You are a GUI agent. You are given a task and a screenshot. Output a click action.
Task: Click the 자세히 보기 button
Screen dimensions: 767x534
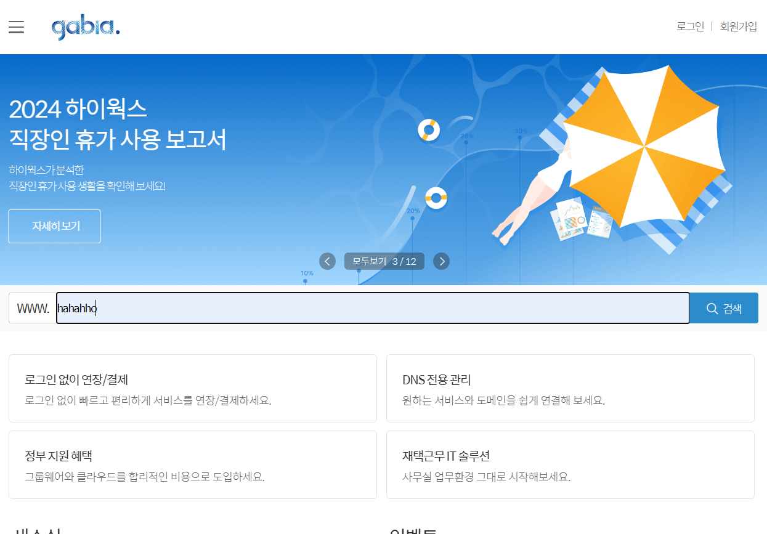pyautogui.click(x=54, y=226)
